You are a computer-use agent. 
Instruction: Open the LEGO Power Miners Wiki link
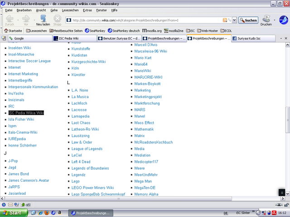[x=92, y=188]
